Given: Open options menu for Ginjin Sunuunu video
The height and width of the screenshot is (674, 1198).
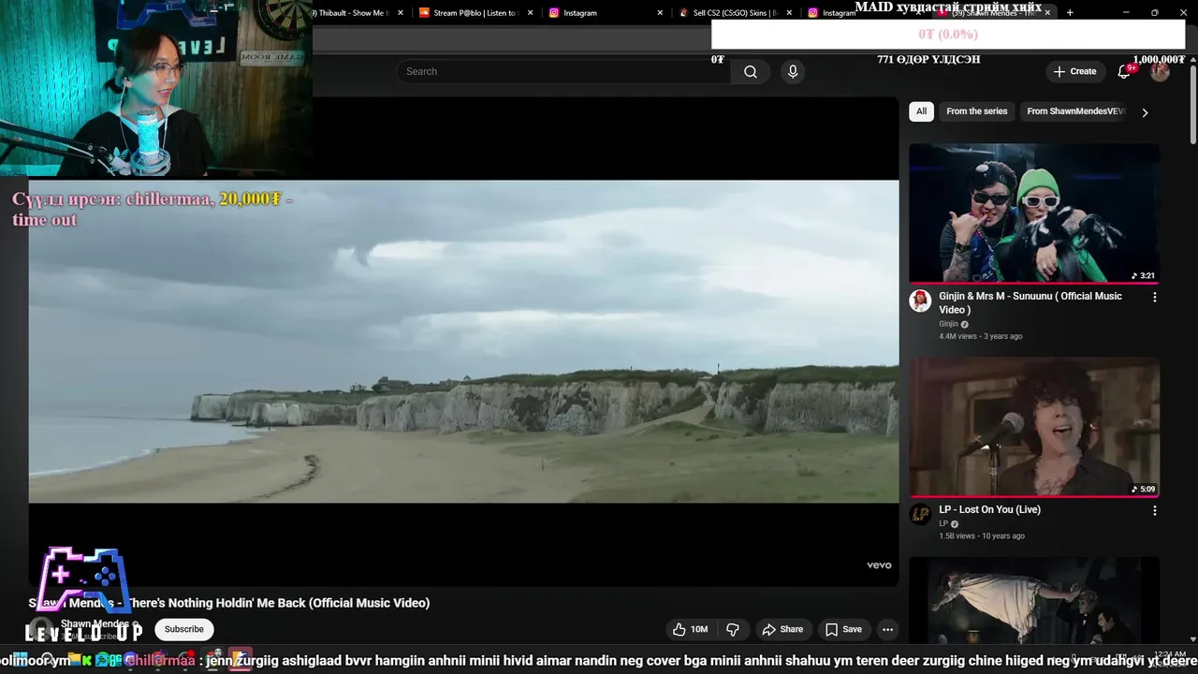Looking at the screenshot, I should 1154,297.
